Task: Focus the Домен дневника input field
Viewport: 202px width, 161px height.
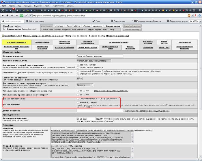Action: (x=100, y=111)
